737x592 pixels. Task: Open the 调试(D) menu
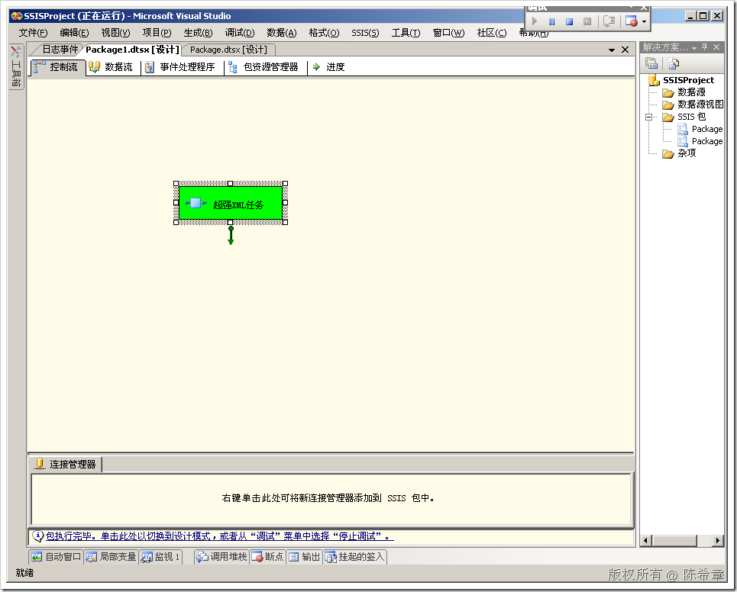tap(240, 33)
